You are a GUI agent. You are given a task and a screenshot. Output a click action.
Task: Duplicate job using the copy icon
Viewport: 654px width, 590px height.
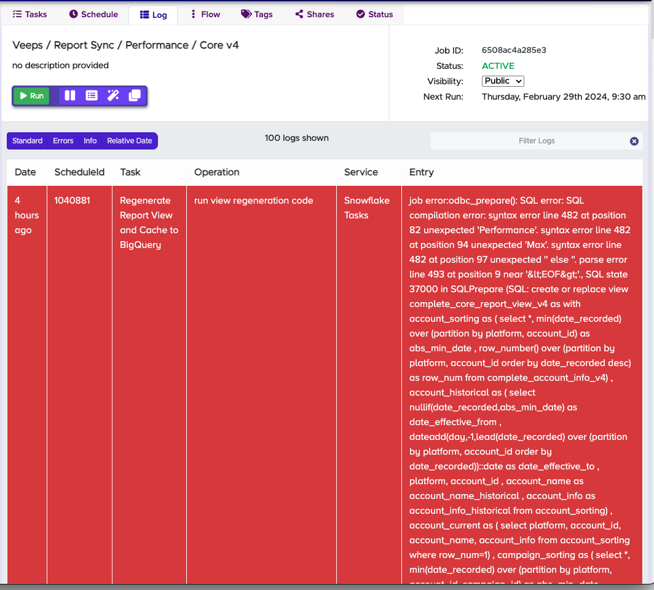pos(135,95)
